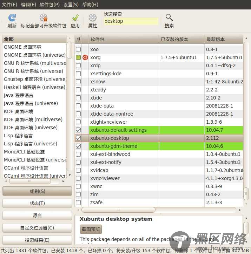Click package list scroll-right arrow
Viewport: 251px width, 254px height.
[240, 210]
